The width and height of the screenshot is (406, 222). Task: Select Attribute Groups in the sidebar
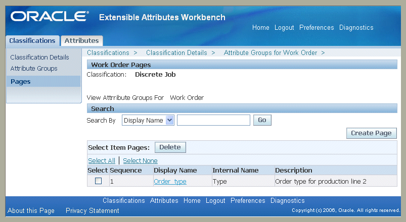34,69
